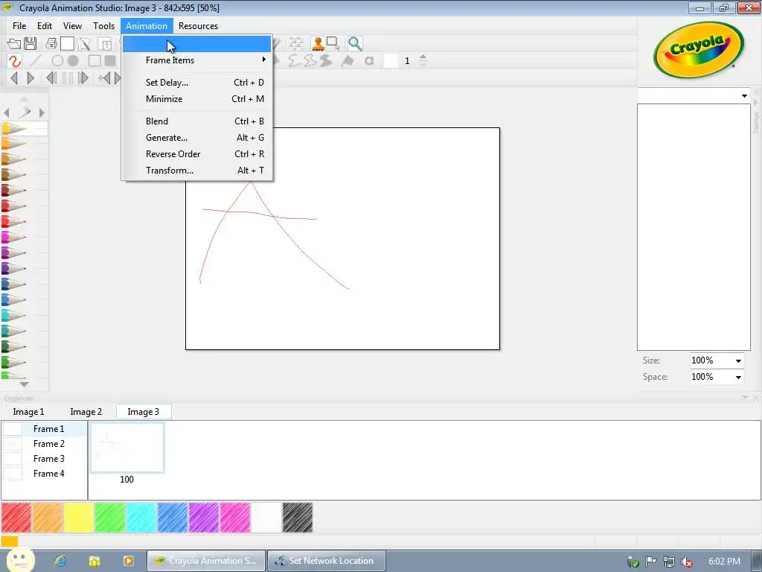762x572 pixels.
Task: Open the Tools menu
Action: (103, 26)
